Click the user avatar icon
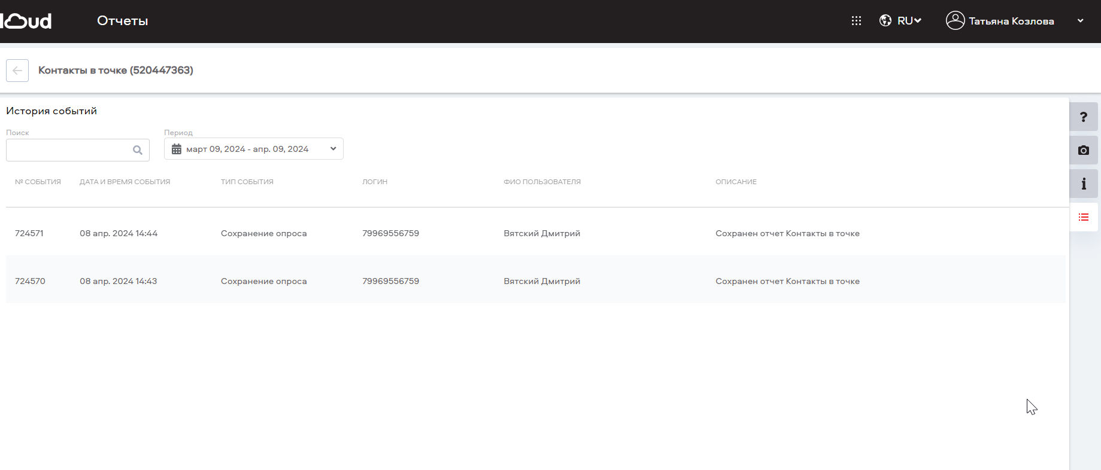The width and height of the screenshot is (1101, 470). [955, 20]
